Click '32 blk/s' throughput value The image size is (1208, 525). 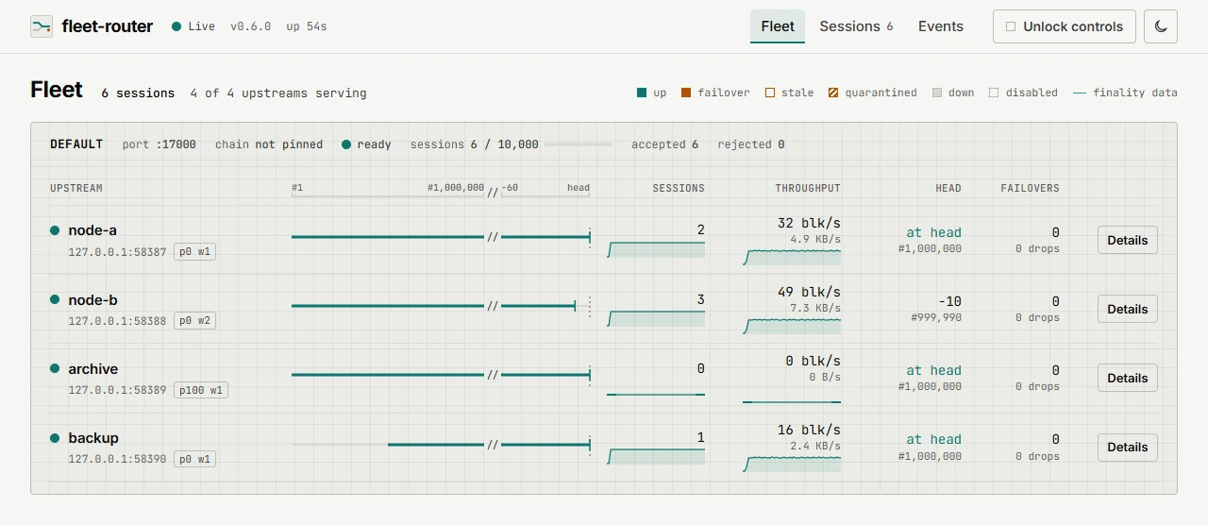[x=809, y=223]
